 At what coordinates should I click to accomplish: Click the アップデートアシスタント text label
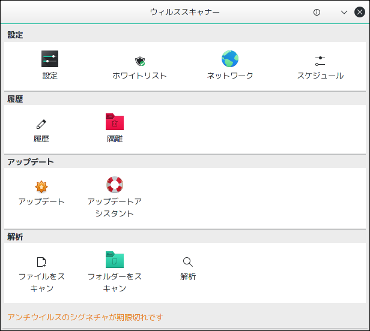115,207
